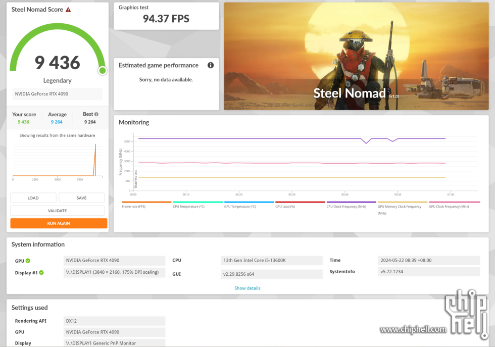Select the SystemInfo version v5.72.1234
Viewport: 495px width, 347px height.
point(429,272)
